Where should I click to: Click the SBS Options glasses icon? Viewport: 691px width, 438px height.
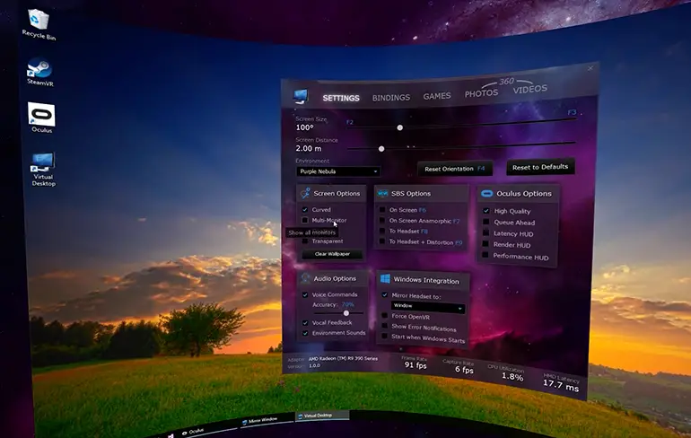click(x=382, y=194)
